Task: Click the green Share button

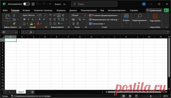Action: (x=166, y=10)
